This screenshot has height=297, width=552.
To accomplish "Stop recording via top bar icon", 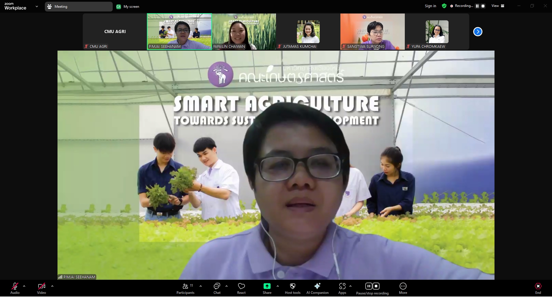I will tap(483, 6).
